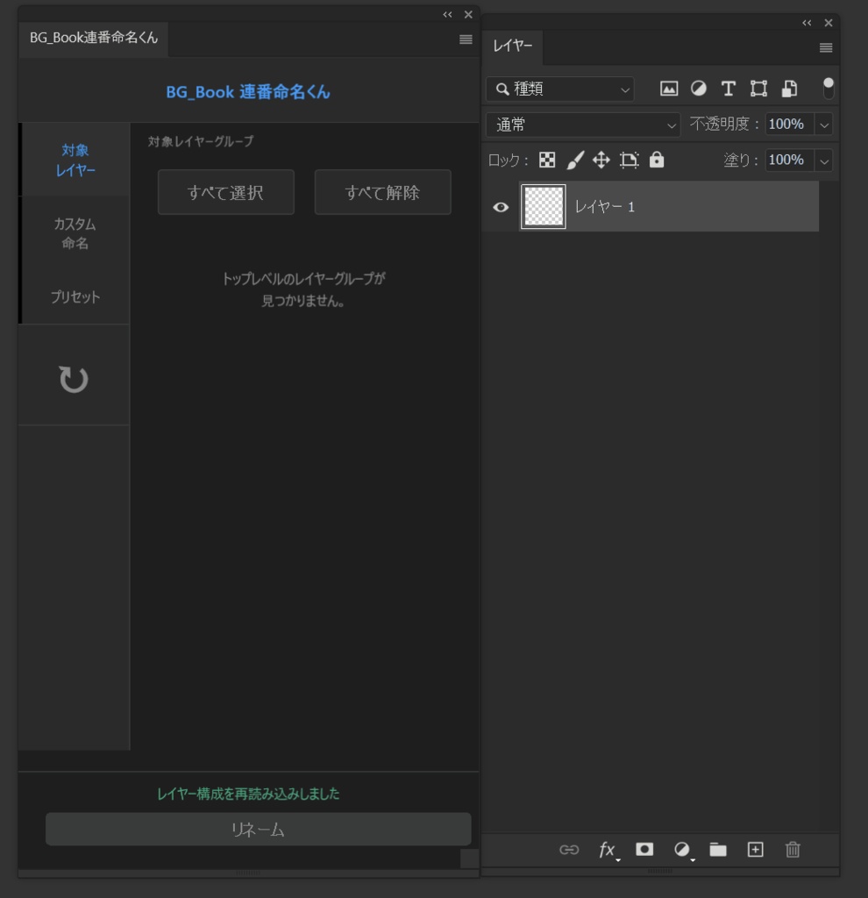
Task: Filter layers by pixel layer type
Action: point(669,89)
